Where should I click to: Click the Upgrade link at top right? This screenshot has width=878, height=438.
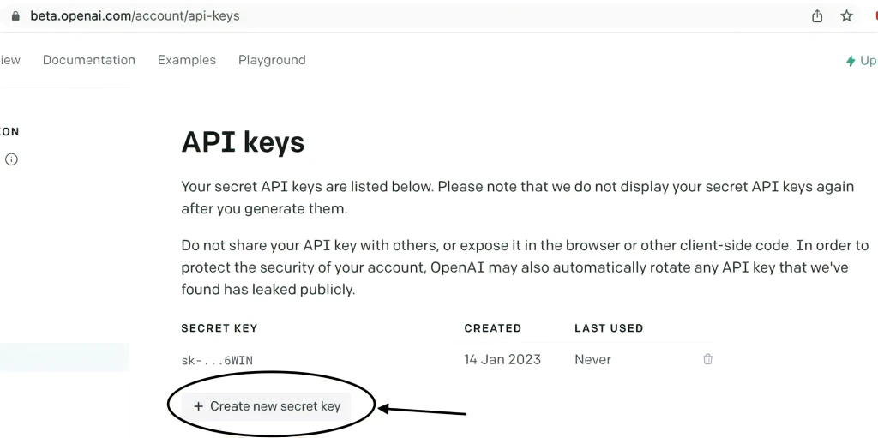[x=867, y=61]
